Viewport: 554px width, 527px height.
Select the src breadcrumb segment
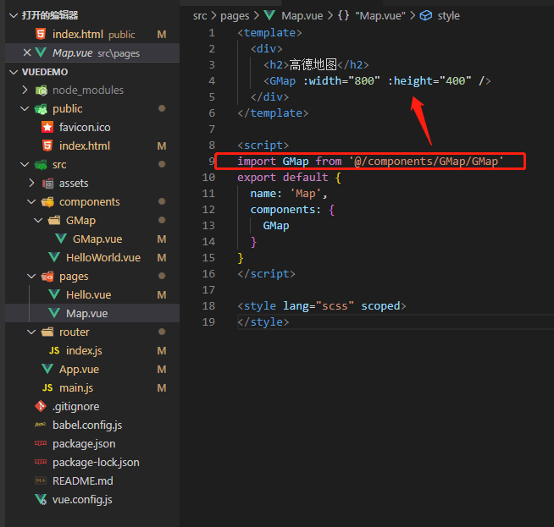point(200,16)
